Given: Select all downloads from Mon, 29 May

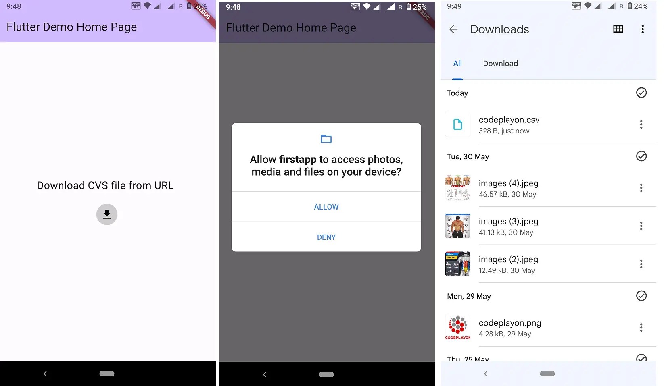Looking at the screenshot, I should (641, 296).
